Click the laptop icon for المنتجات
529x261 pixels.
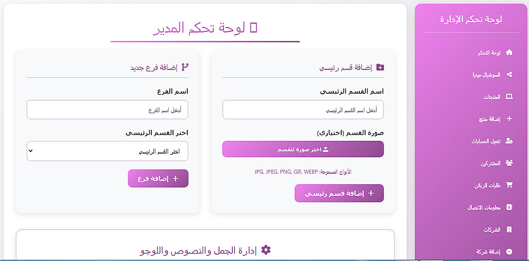(509, 97)
